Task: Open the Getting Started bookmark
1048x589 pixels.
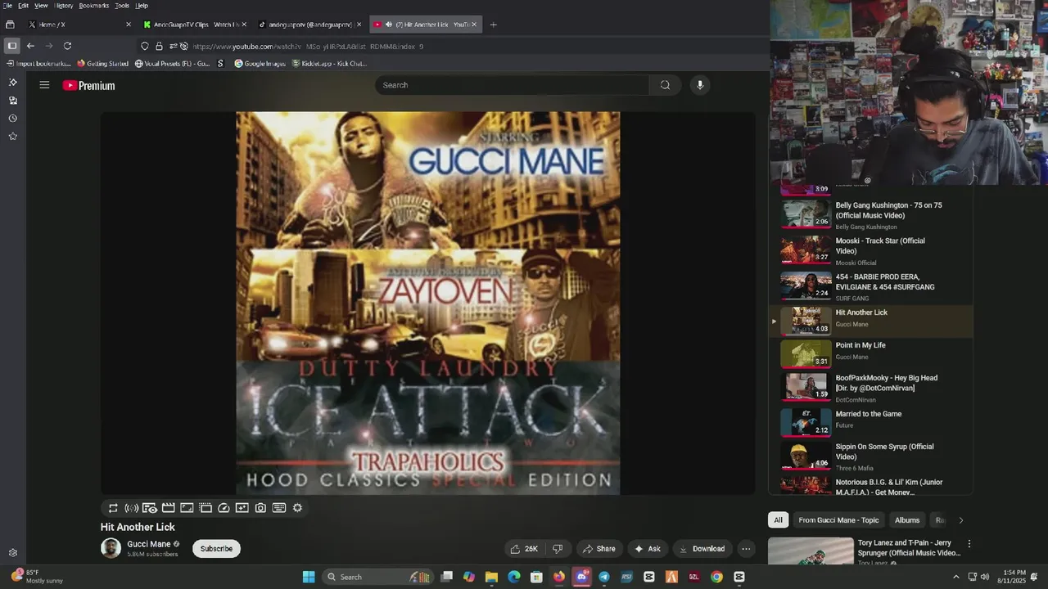Action: click(103, 64)
